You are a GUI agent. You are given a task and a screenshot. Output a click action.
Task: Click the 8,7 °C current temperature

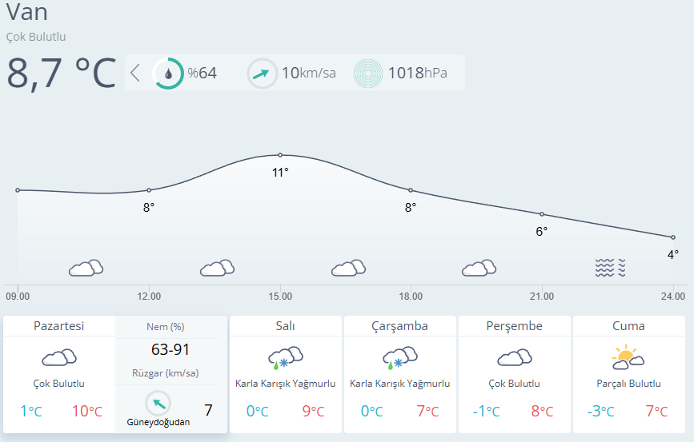[x=62, y=74]
